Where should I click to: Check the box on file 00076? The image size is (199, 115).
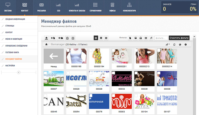[91, 95]
